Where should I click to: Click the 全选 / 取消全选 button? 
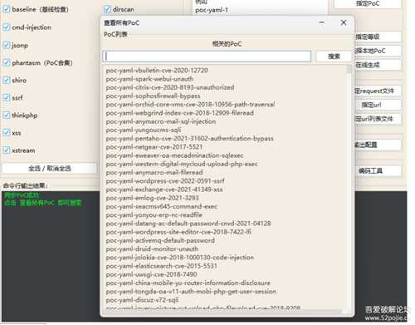(x=50, y=169)
